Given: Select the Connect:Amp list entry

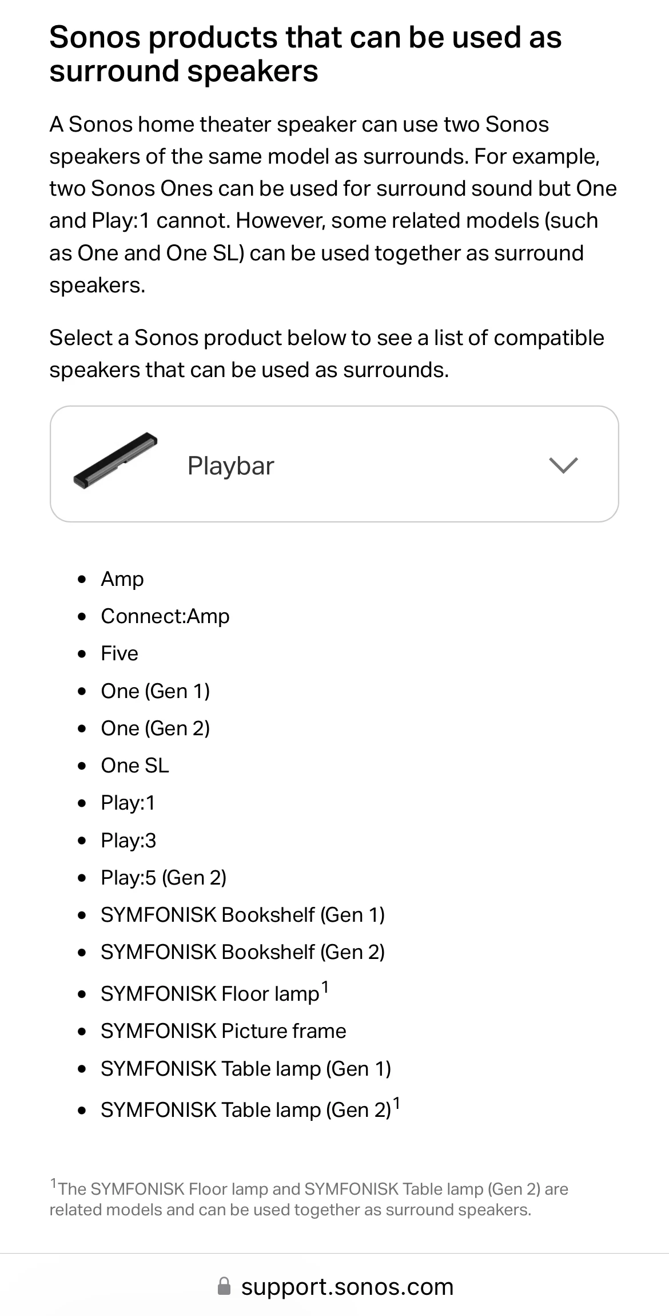Looking at the screenshot, I should [x=165, y=616].
